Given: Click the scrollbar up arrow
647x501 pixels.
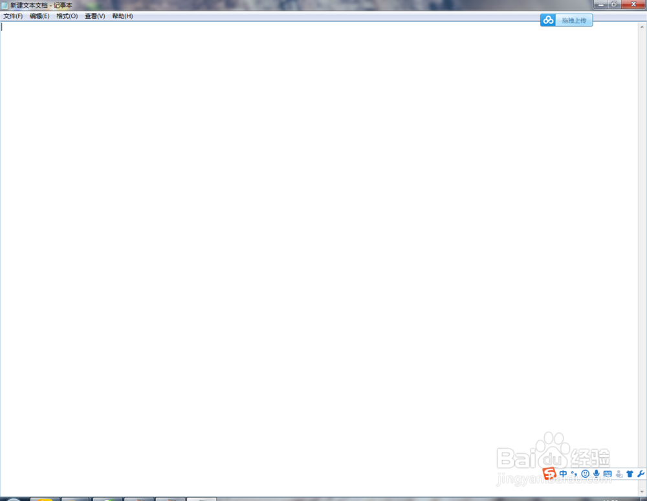Looking at the screenshot, I should pyautogui.click(x=642, y=27).
